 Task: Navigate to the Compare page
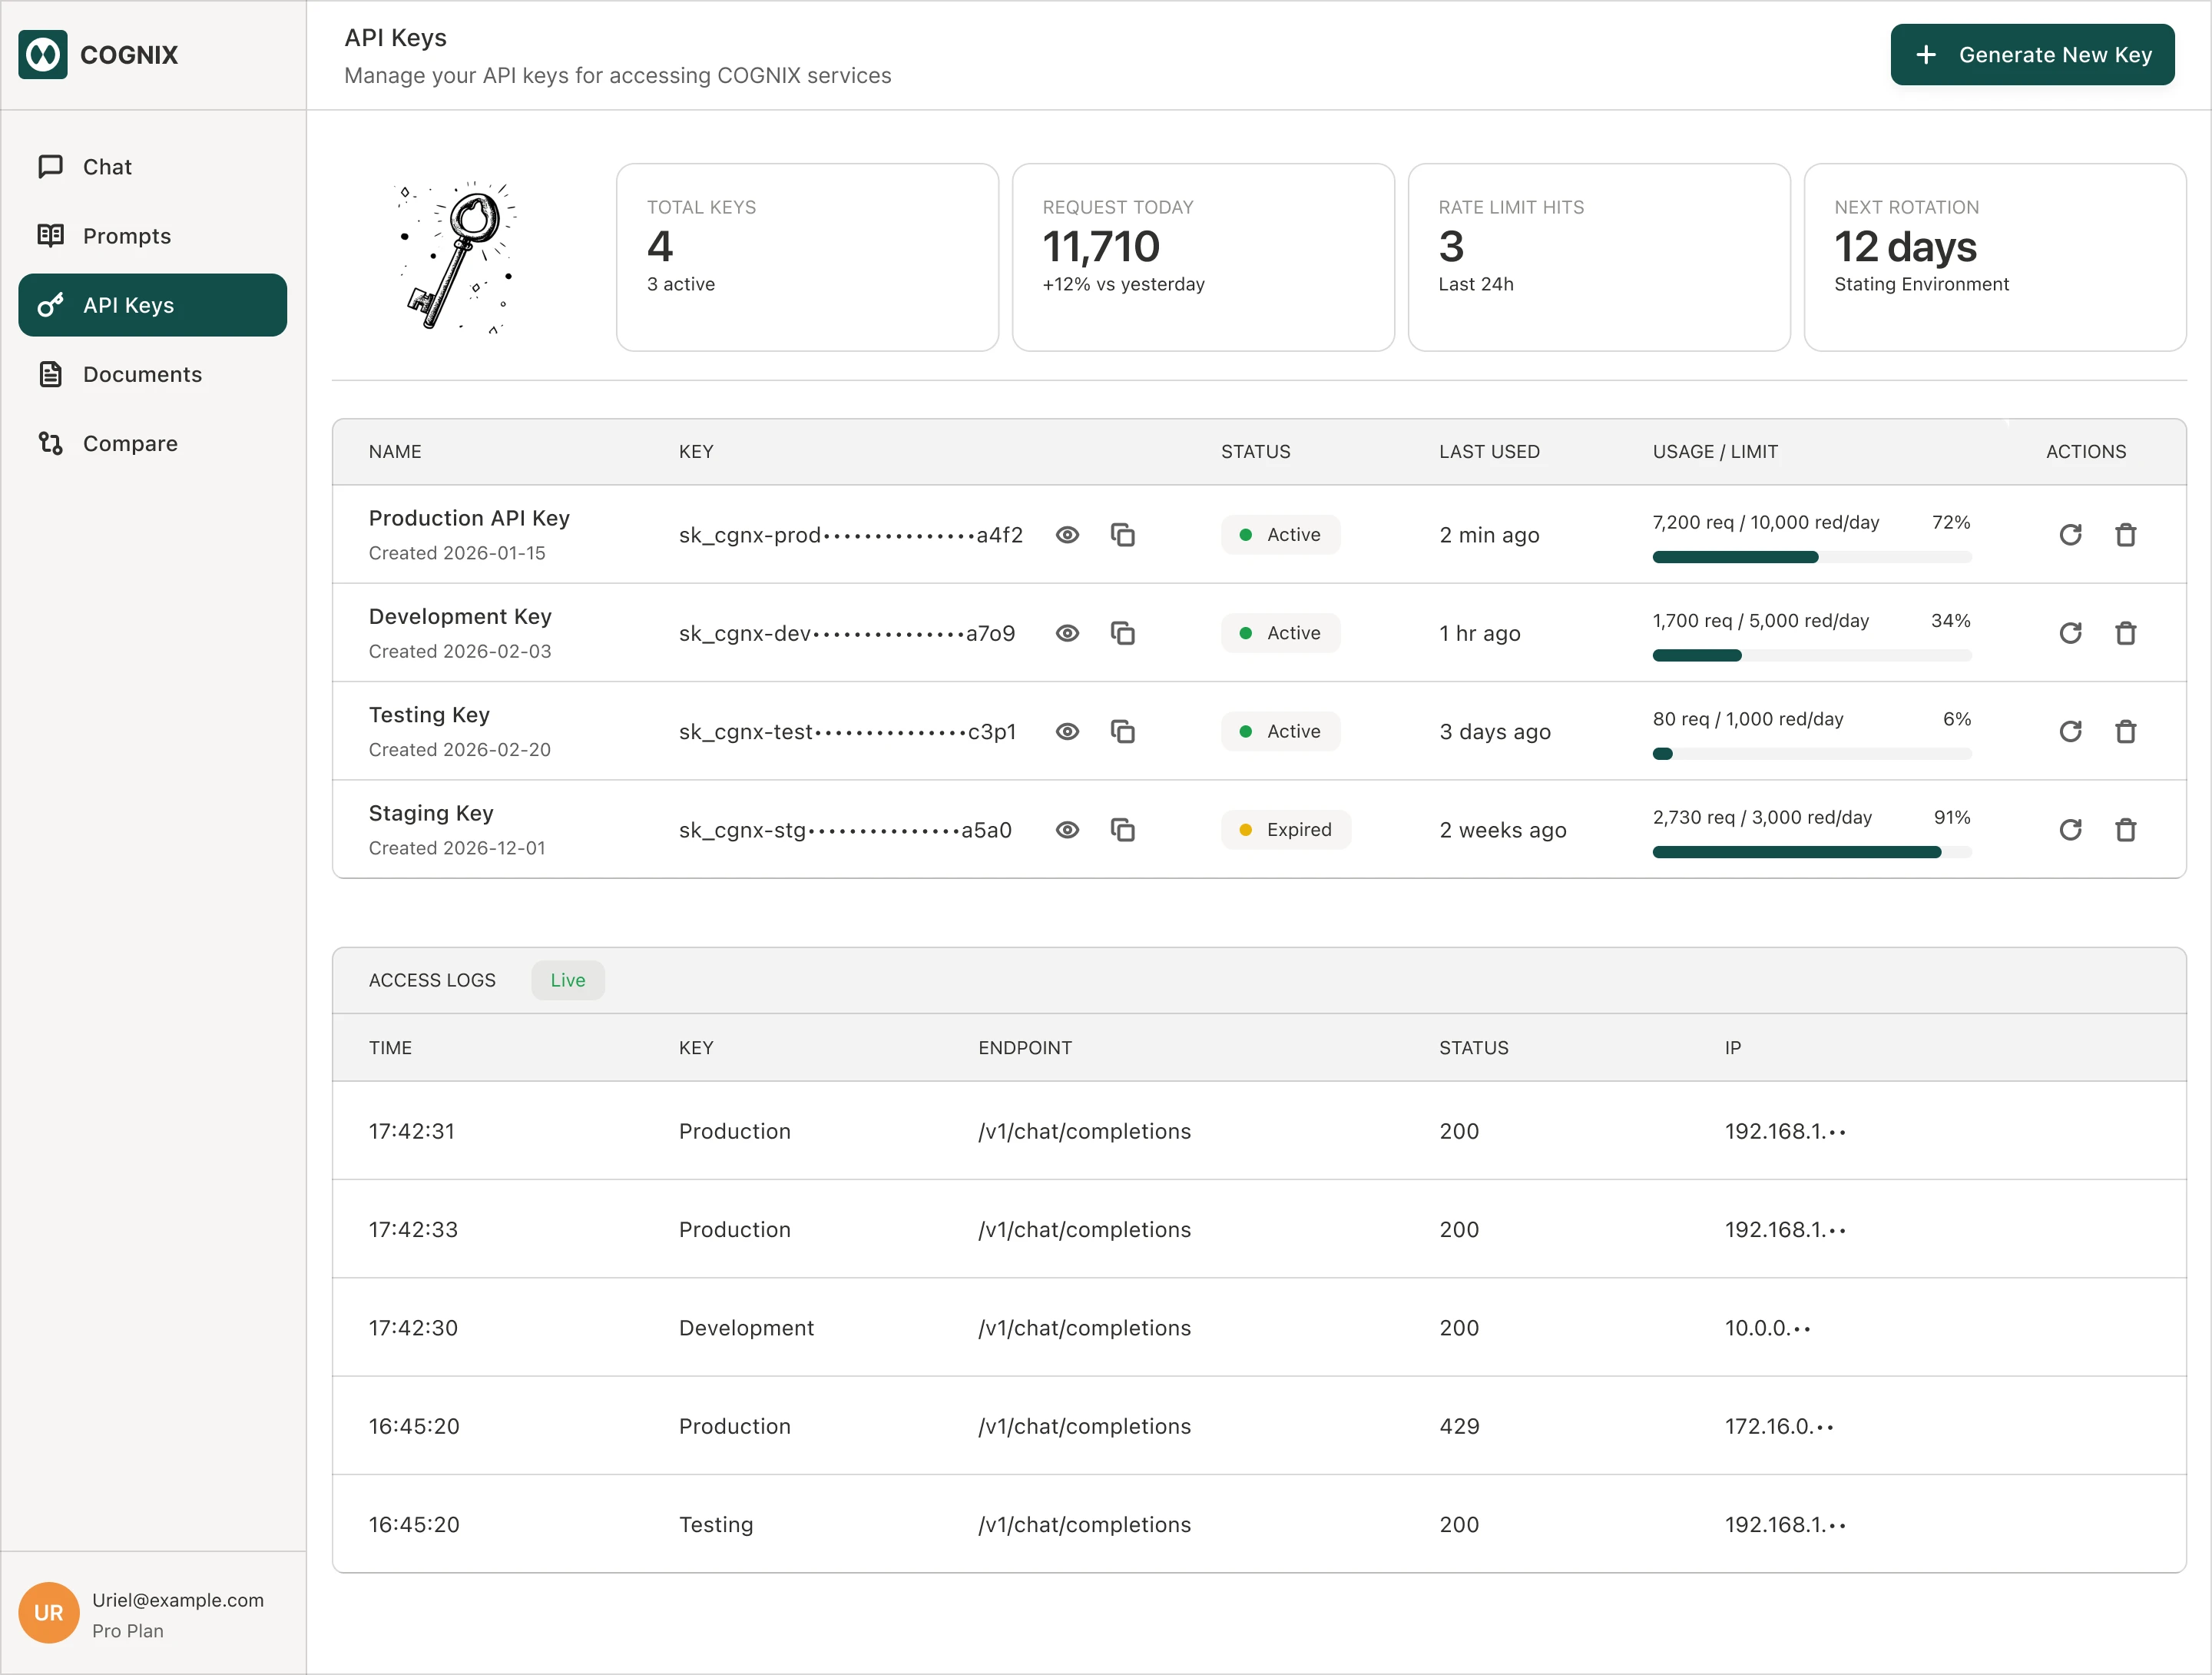pyautogui.click(x=130, y=443)
